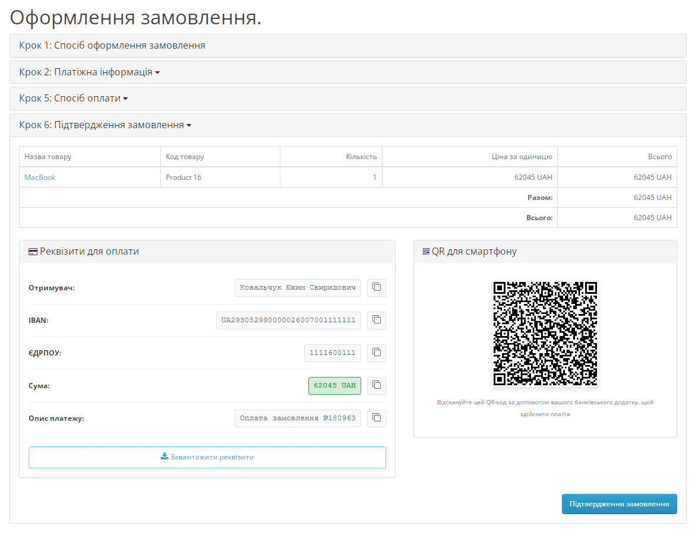Copy the ЄДРПОУ code
695x536 pixels.
click(x=377, y=353)
